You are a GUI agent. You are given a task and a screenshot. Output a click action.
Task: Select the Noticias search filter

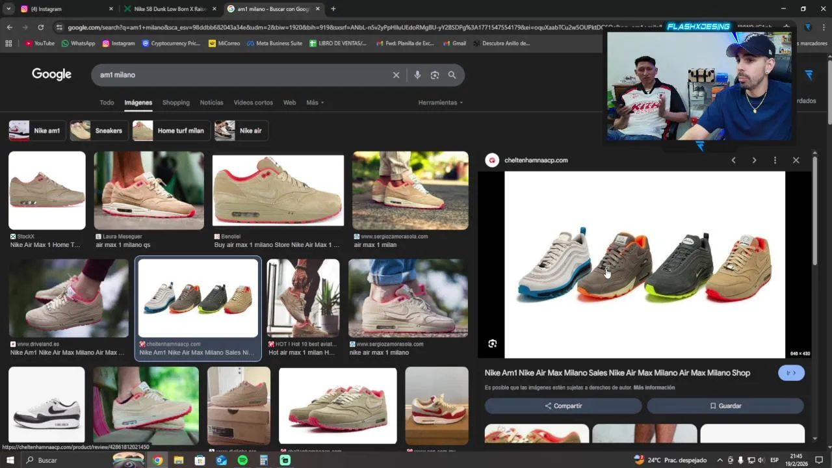(211, 103)
